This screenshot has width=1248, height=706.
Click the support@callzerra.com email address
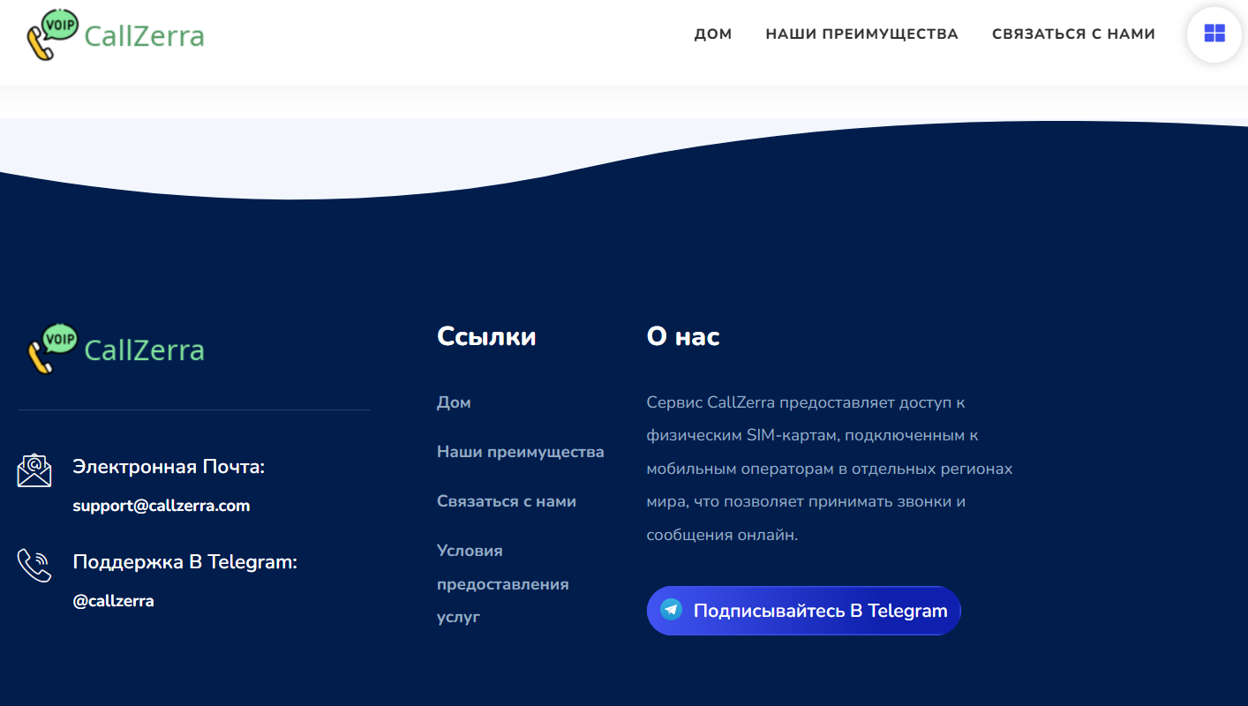(162, 506)
